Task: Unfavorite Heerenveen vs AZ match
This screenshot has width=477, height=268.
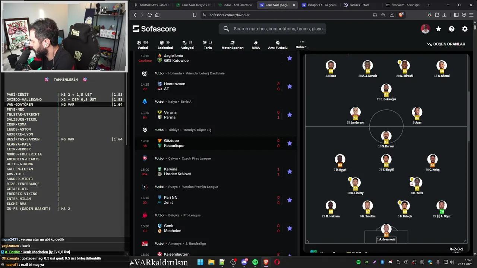Action: tap(290, 86)
